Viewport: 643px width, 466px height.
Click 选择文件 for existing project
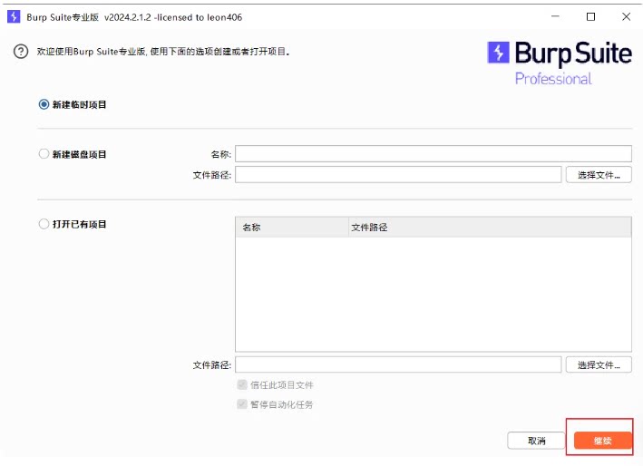coord(599,364)
